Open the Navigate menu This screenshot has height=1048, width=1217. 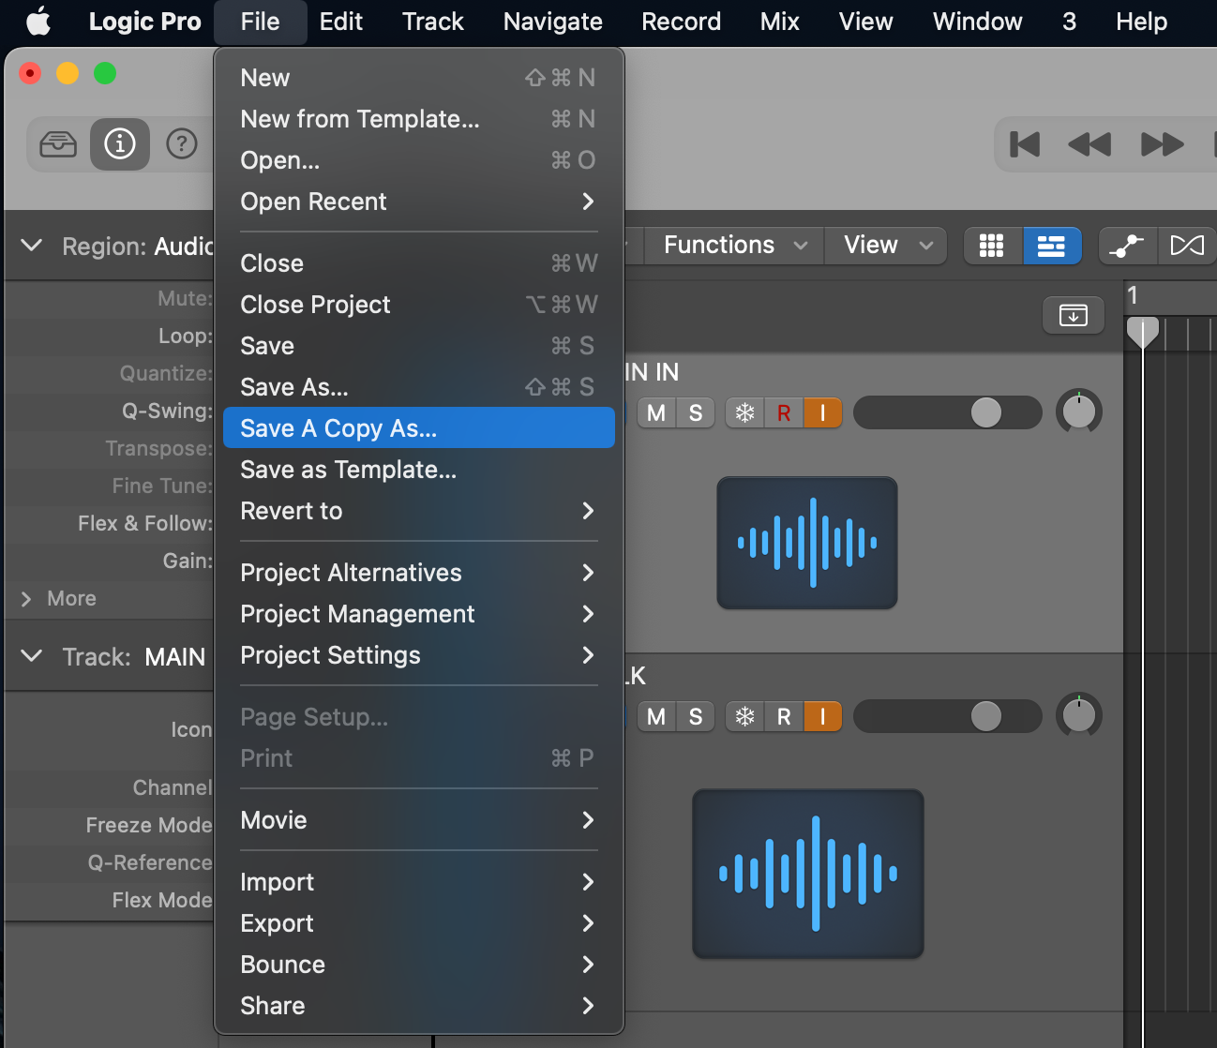552,22
